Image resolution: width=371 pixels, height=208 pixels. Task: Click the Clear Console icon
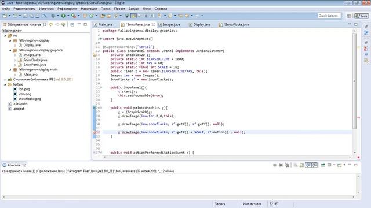pyautogui.click(x=295, y=165)
